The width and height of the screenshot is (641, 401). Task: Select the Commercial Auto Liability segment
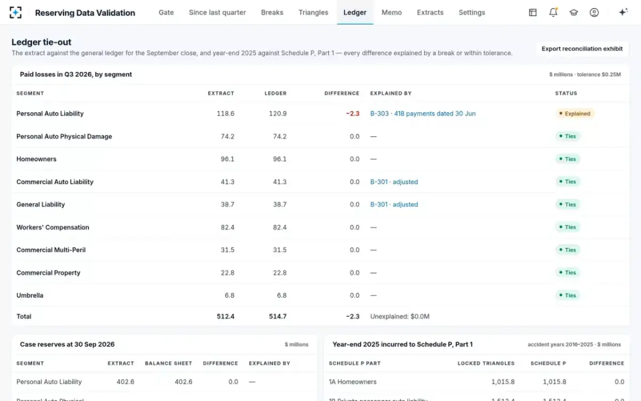54,182
